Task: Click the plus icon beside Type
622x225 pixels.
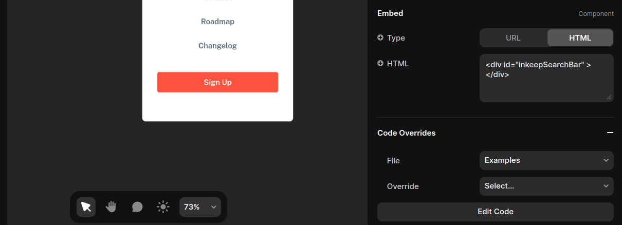Action: [380, 38]
